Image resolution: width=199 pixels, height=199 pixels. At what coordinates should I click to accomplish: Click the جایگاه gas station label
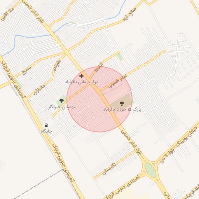click(x=47, y=131)
